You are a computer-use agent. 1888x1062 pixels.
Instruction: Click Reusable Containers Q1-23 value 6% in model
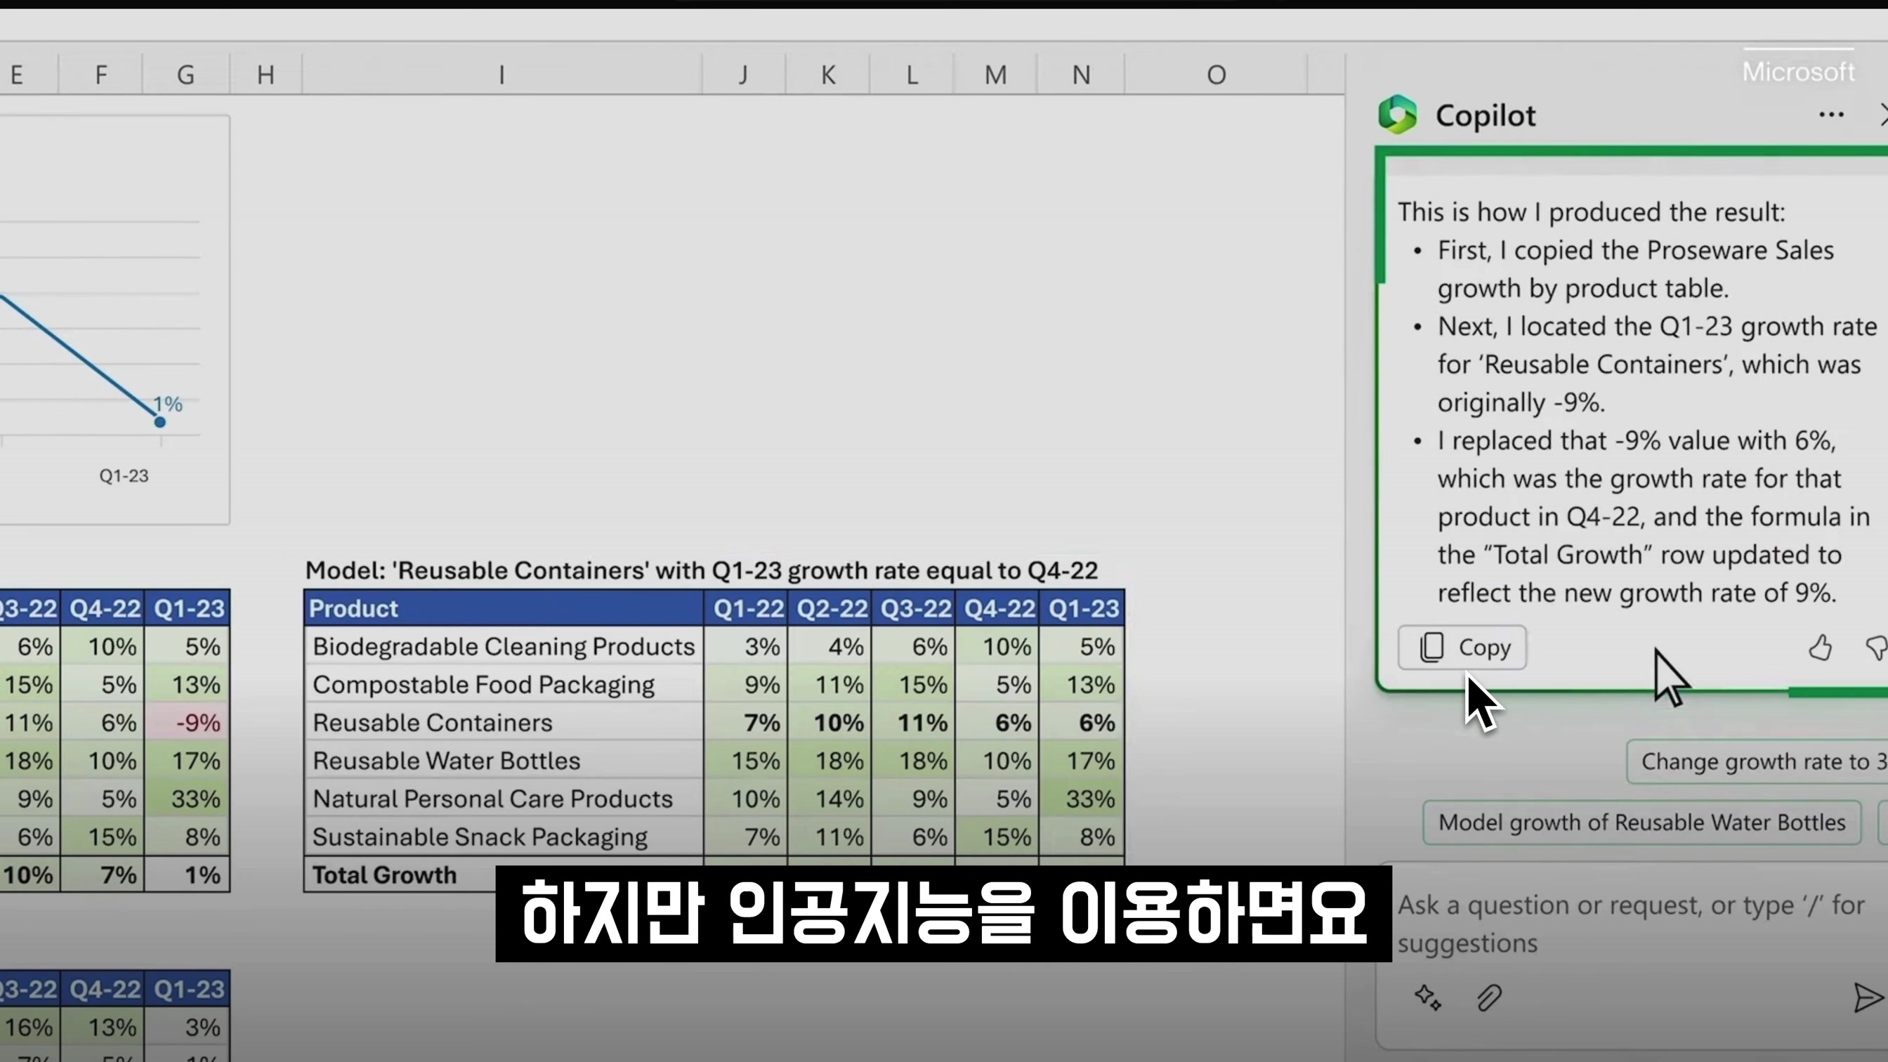click(1082, 723)
